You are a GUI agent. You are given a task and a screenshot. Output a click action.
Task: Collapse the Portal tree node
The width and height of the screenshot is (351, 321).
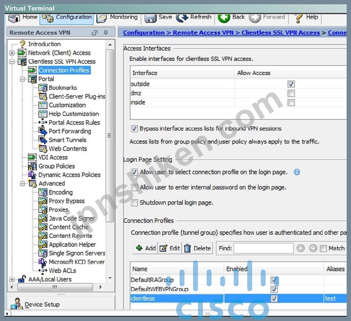pos(23,79)
